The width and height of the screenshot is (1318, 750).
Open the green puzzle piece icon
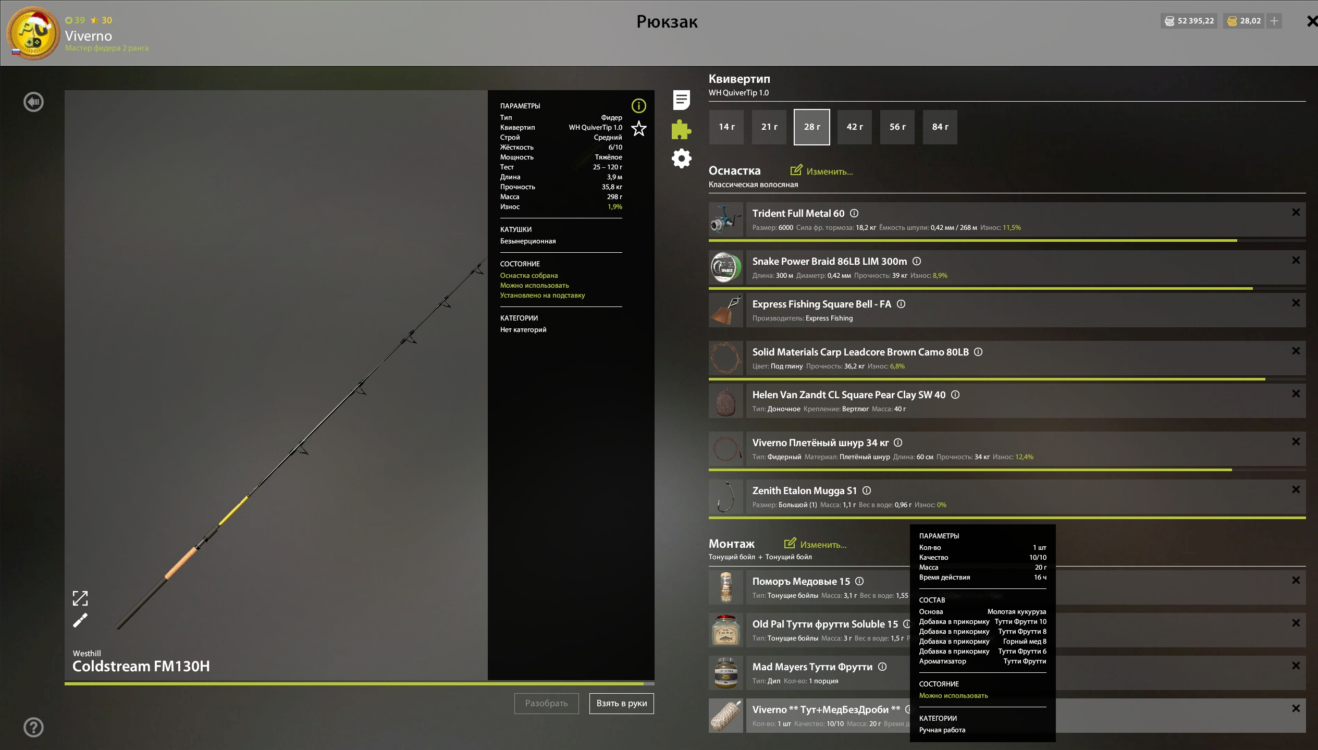(681, 129)
